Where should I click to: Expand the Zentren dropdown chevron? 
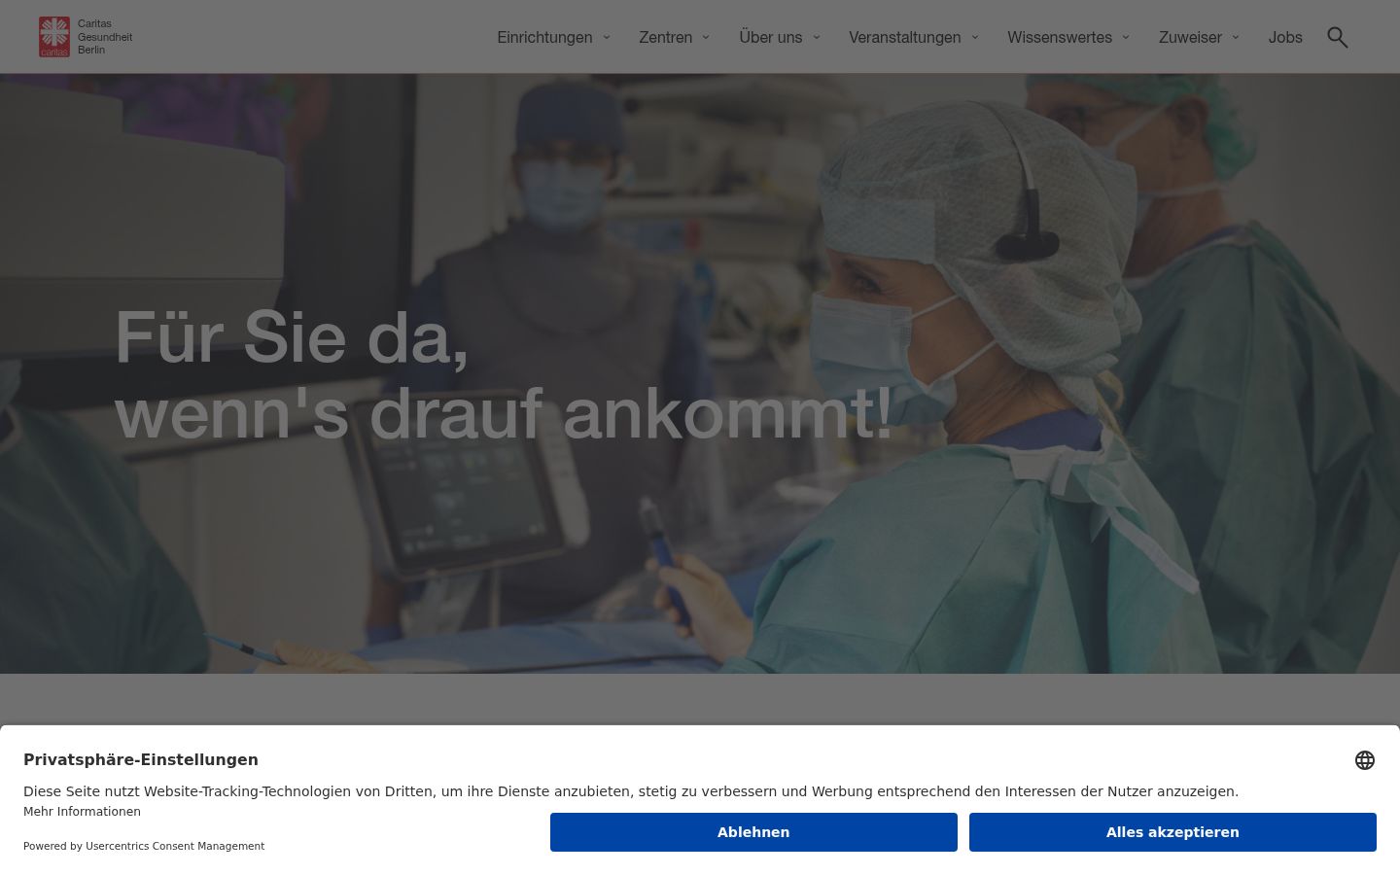(706, 37)
